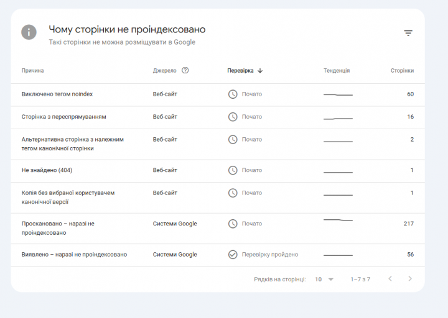The image size is (448, 318).
Task: Click 'Системи Google' in the Проскановано row
Action: 175,224
